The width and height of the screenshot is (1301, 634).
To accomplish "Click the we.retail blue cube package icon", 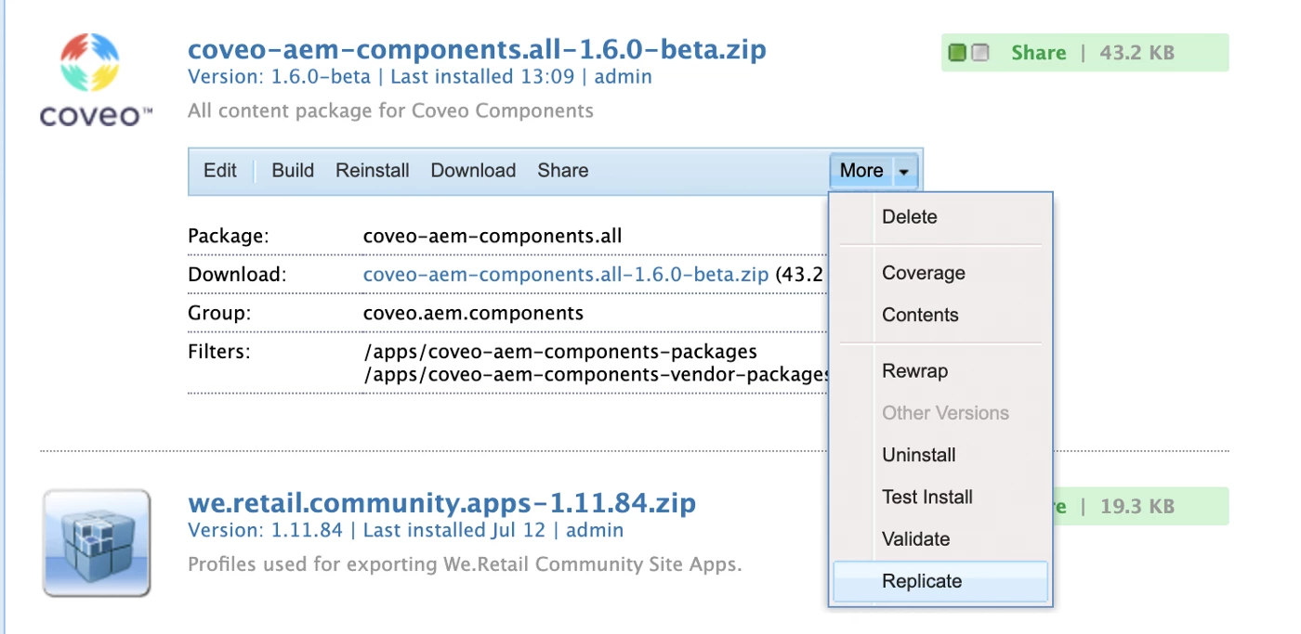I will tap(96, 542).
